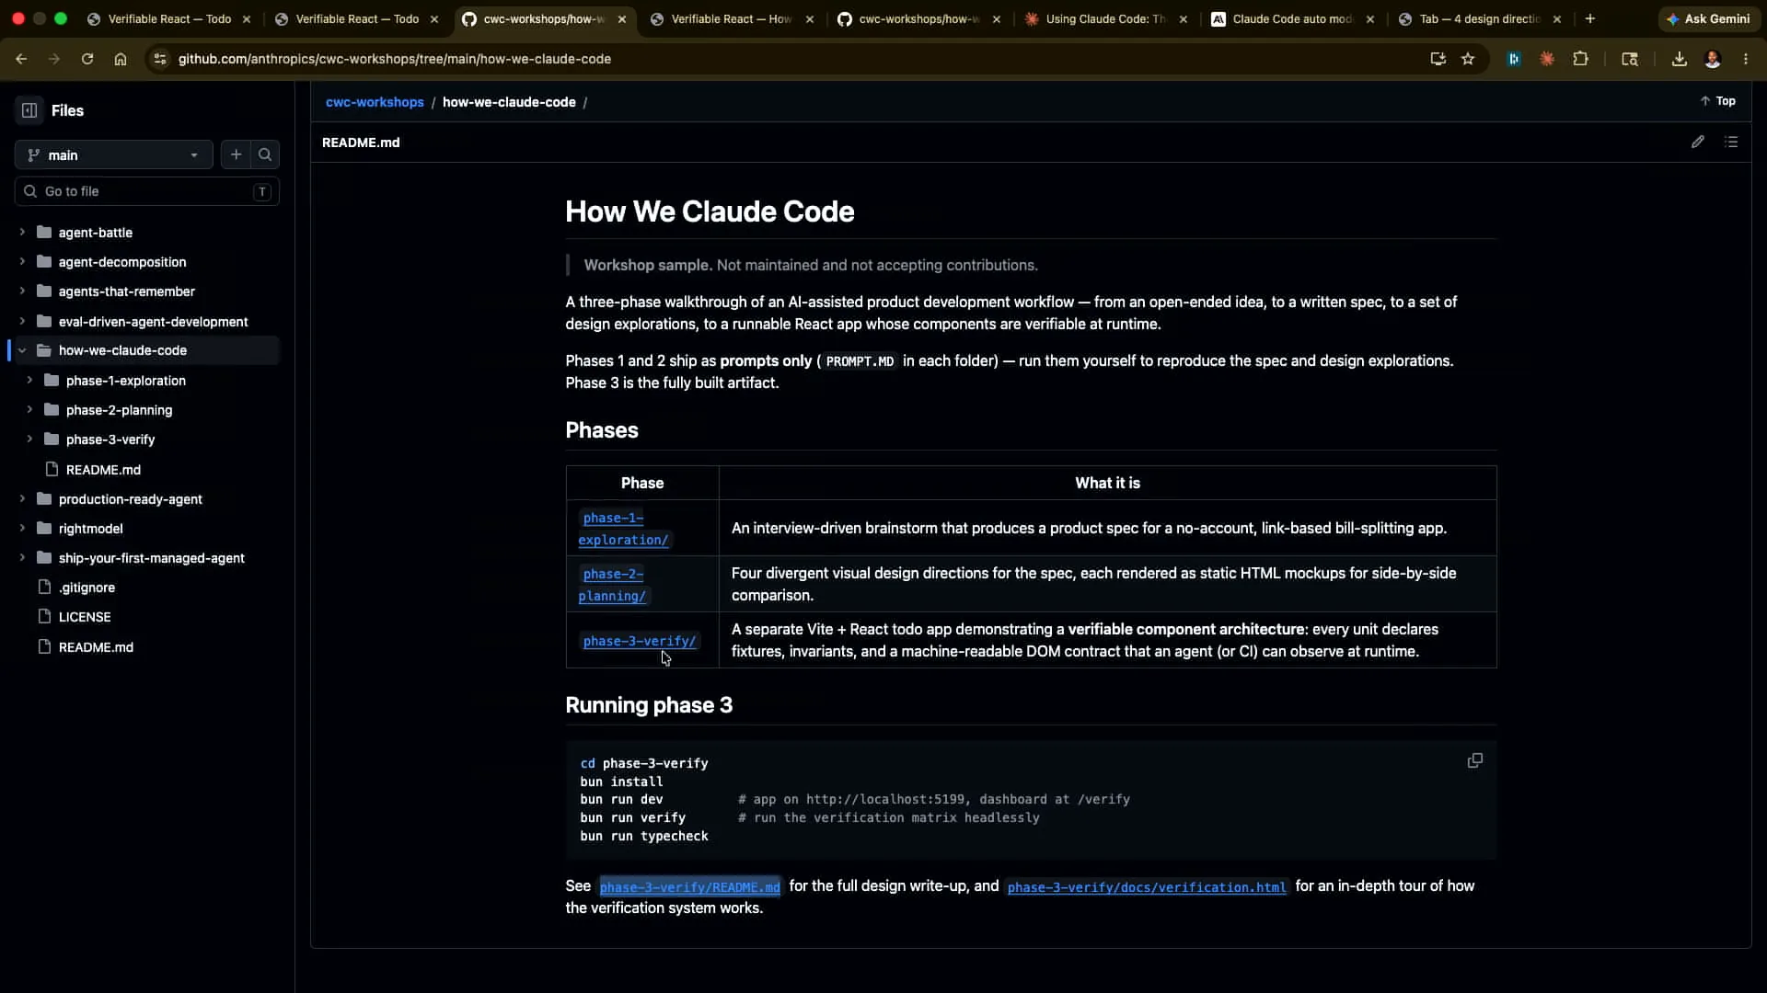Expand the production-ready-agent folder
Image resolution: width=1767 pixels, height=993 pixels.
[22, 499]
